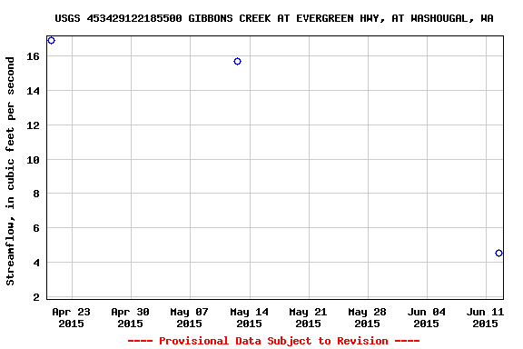
Task: Click the 'May 07 2015' x-axis label
Action: tap(189, 317)
